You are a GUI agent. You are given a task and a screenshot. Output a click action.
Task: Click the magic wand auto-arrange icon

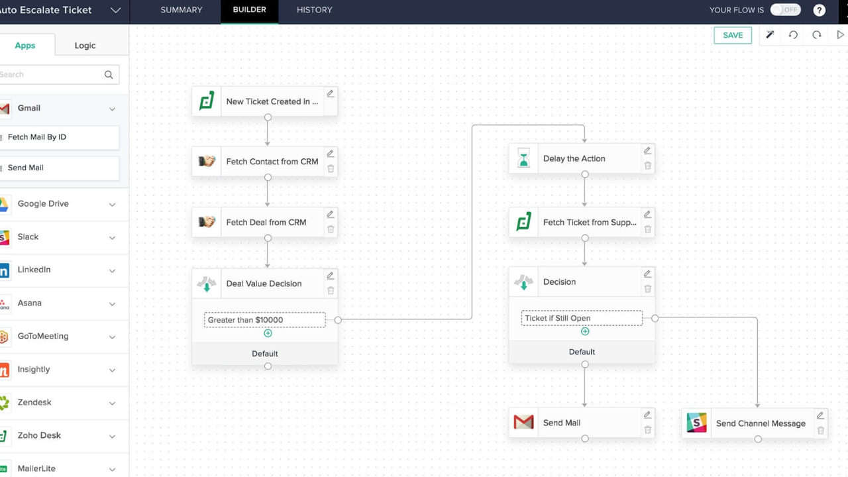[x=770, y=35]
